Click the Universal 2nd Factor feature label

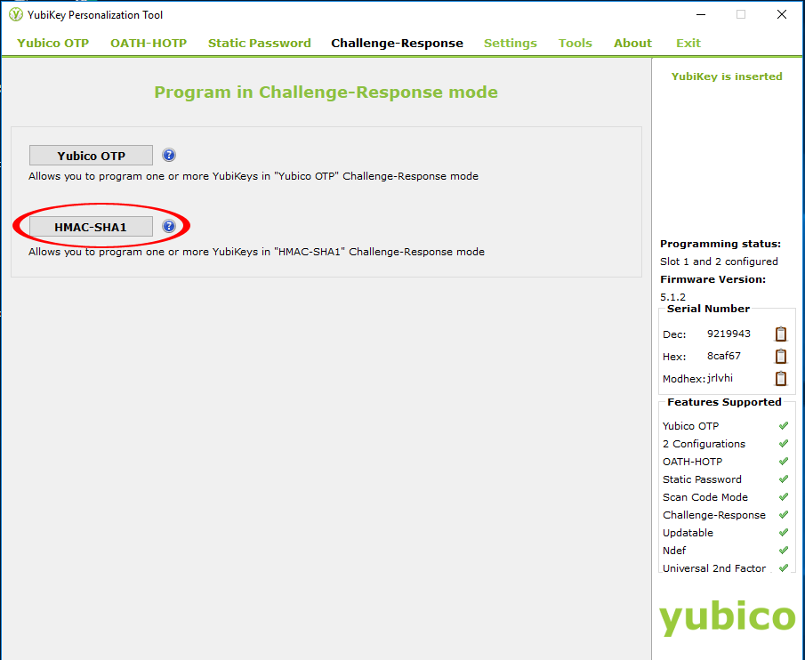click(714, 568)
